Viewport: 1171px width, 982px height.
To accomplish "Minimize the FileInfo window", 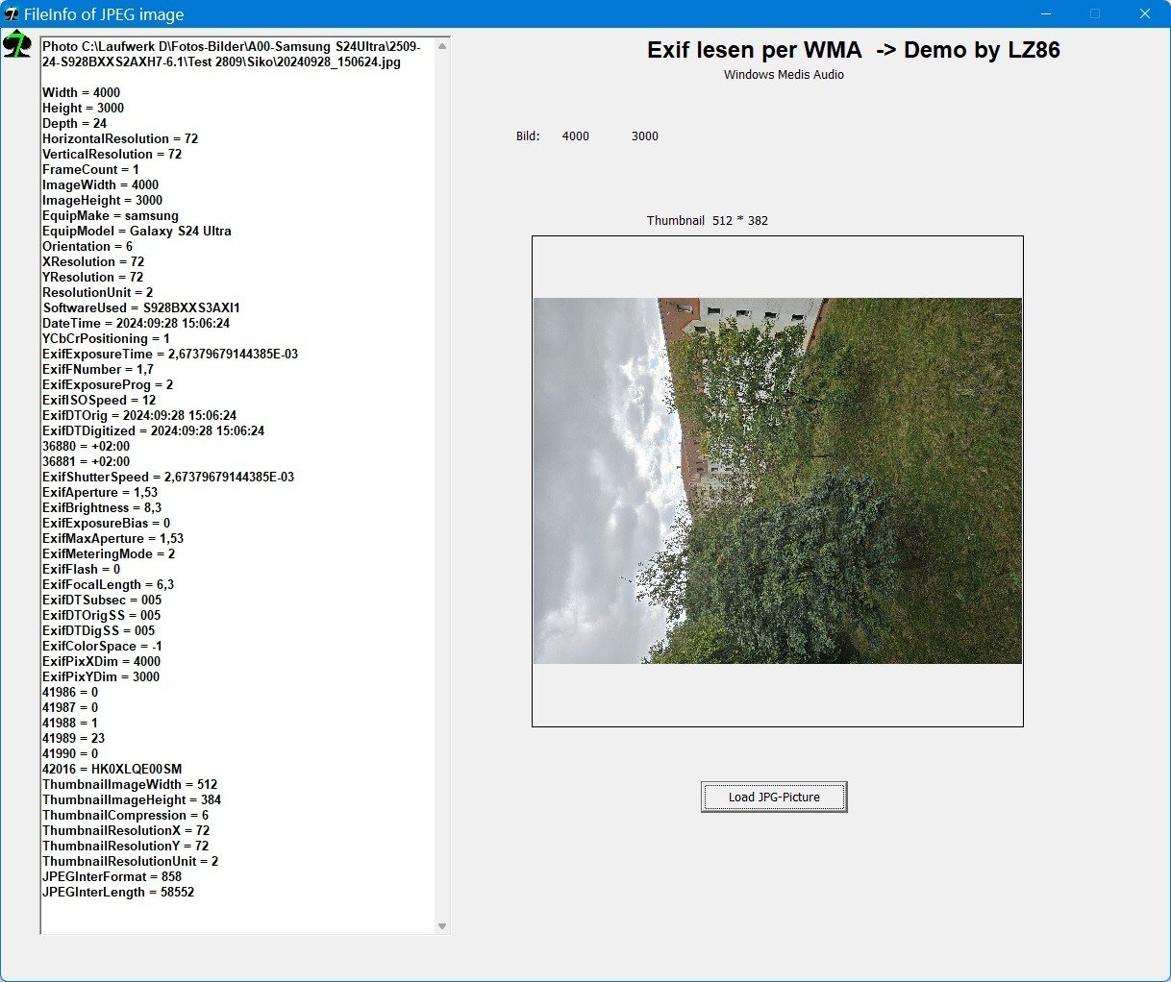I will 1046,13.
